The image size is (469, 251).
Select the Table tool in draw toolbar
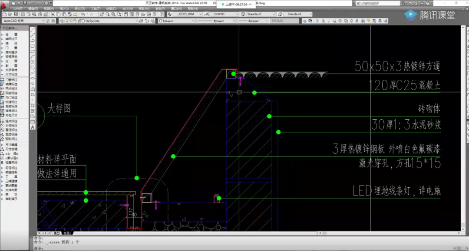click(33, 122)
